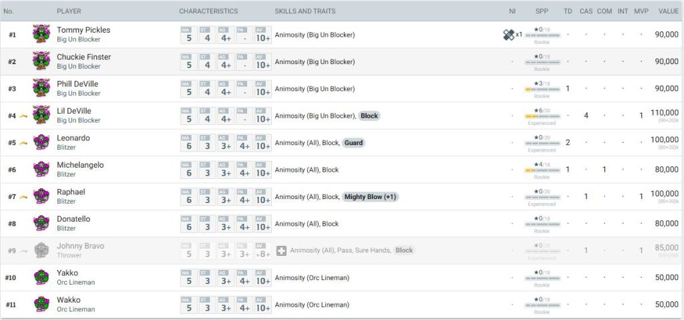Click Phill DeVille's Big Un Blocker portrait
This screenshot has height=320, width=684.
pyautogui.click(x=41, y=88)
